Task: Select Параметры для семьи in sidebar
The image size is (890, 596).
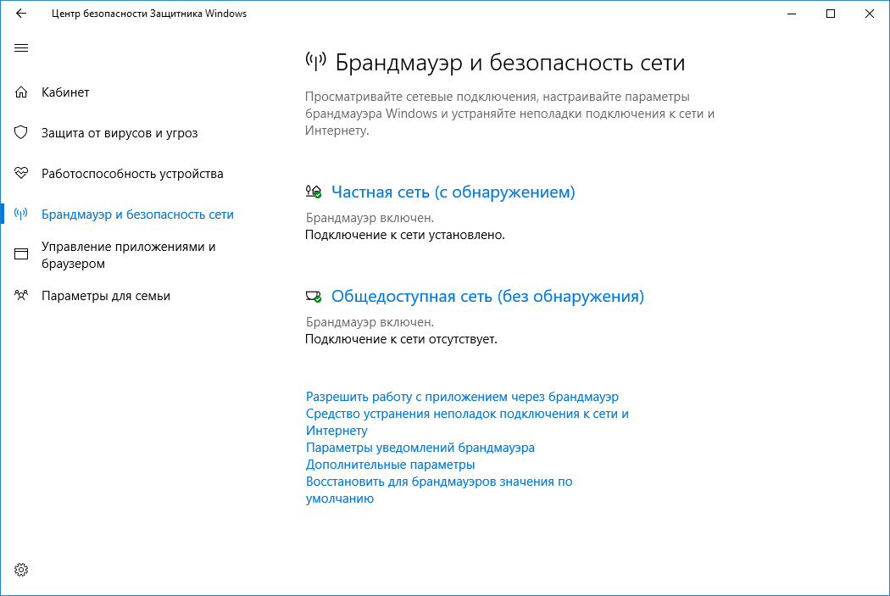Action: (106, 296)
